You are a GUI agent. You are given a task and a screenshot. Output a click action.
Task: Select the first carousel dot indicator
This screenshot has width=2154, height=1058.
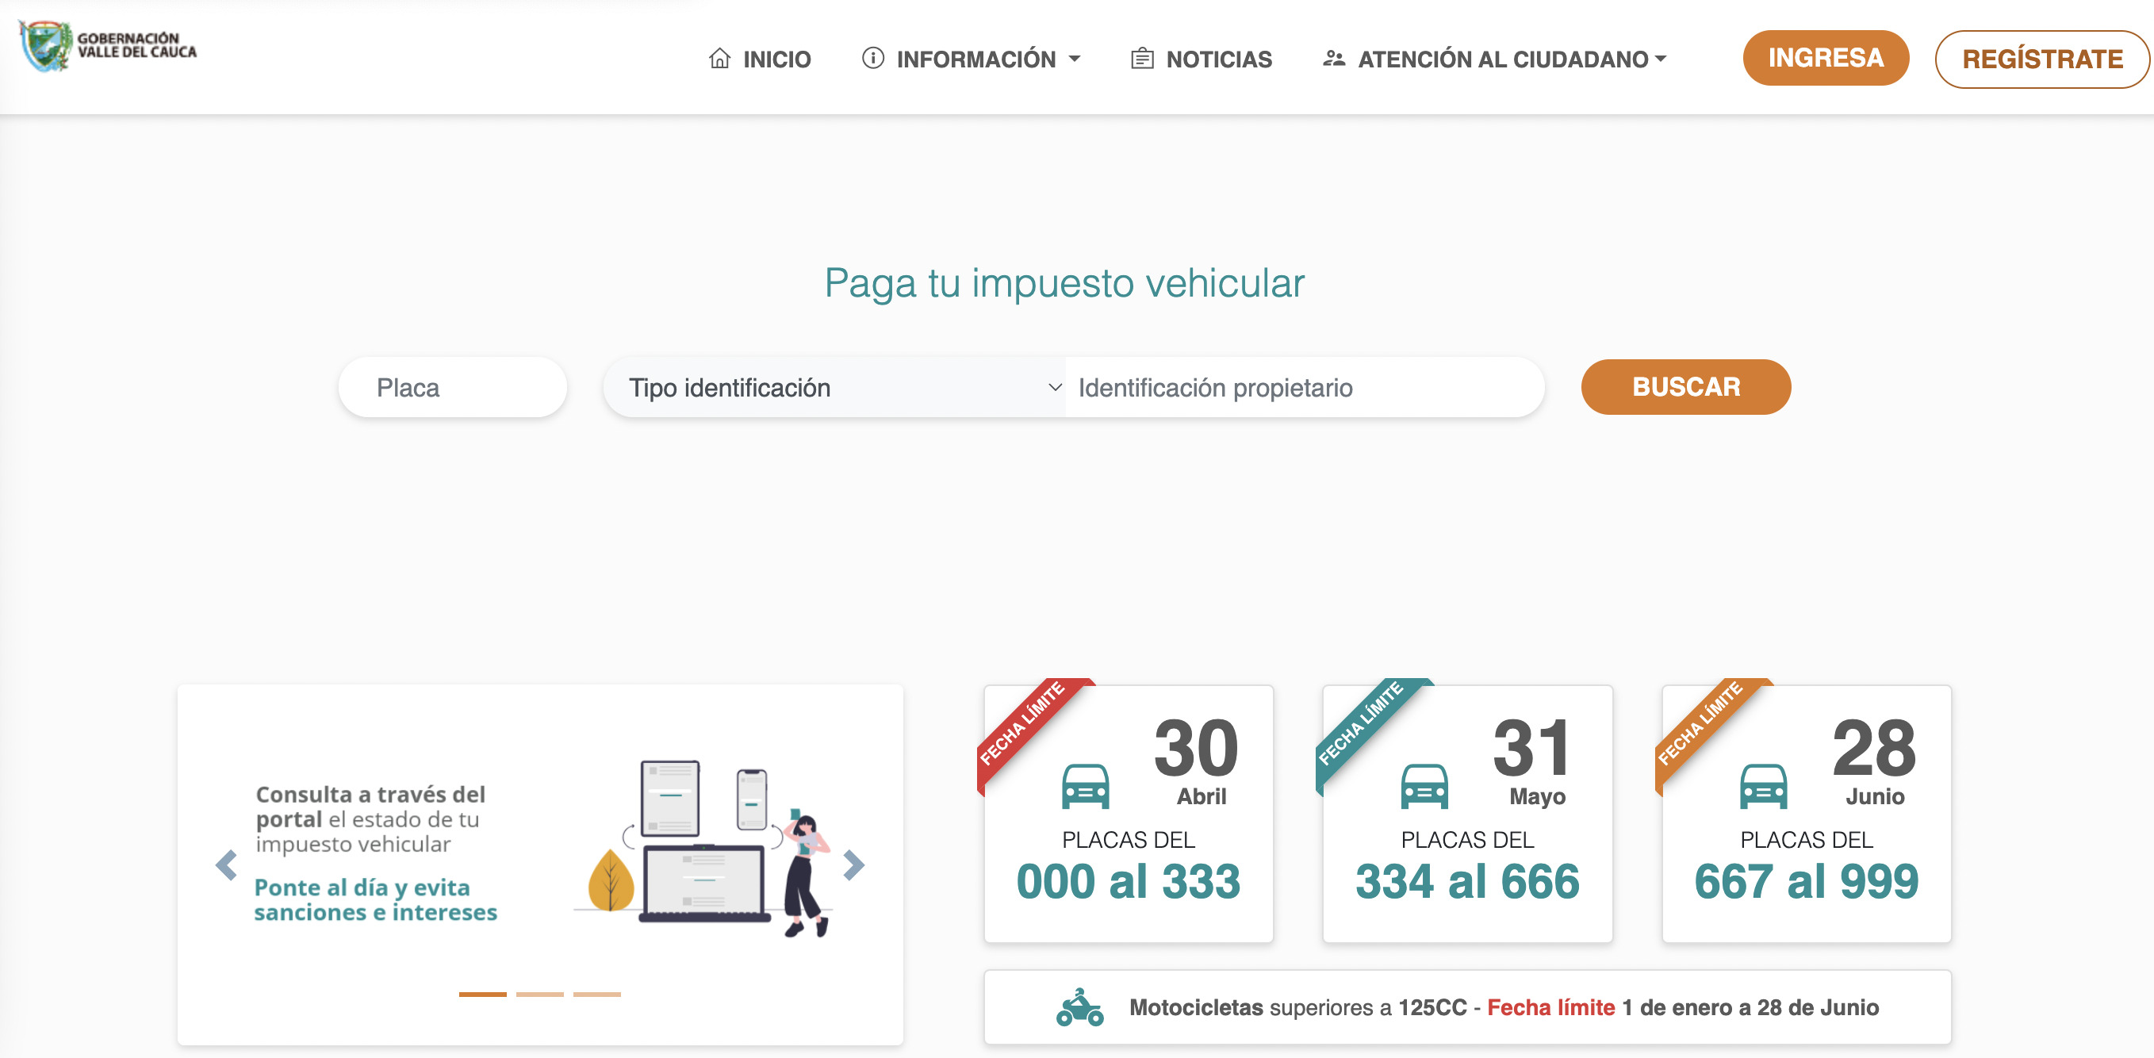tap(481, 995)
